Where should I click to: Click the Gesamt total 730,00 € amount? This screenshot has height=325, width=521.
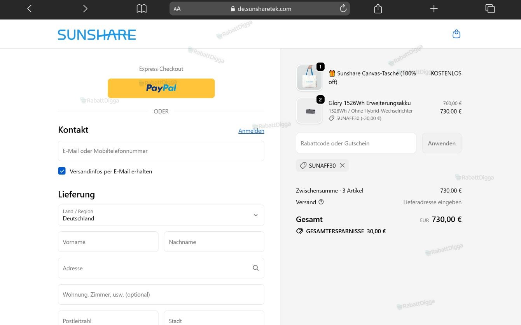446,219
